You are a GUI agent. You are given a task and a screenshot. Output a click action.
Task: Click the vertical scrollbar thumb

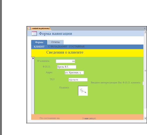(145, 71)
